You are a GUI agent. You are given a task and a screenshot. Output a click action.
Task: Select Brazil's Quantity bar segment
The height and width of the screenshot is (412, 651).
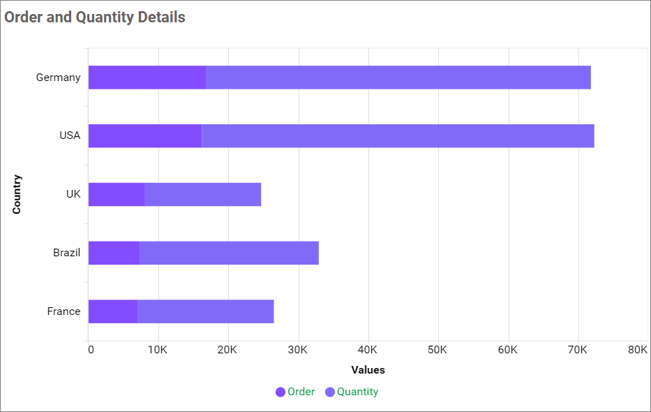tap(229, 253)
